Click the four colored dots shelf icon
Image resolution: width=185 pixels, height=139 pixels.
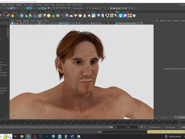[129, 16]
